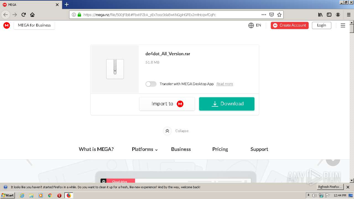
Task: Open the Firefox account icon
Action: point(338,15)
